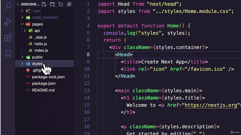The image size is (241, 135).
Task: Select the pages folder label
Action: tap(38, 24)
